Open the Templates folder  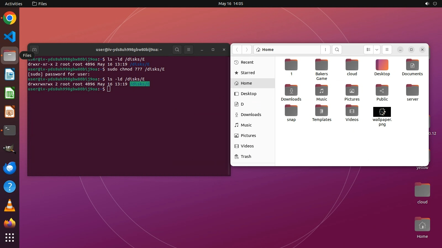click(x=322, y=111)
